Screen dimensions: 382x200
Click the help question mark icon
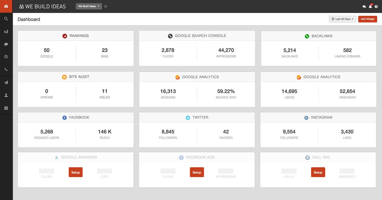click(x=376, y=6)
